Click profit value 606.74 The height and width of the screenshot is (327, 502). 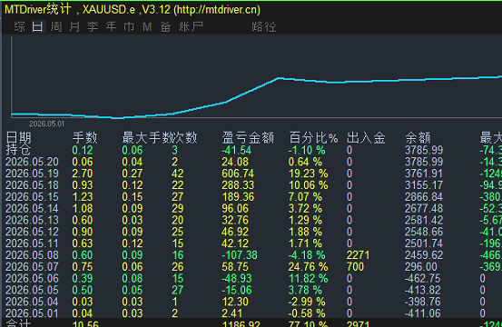[x=238, y=173]
